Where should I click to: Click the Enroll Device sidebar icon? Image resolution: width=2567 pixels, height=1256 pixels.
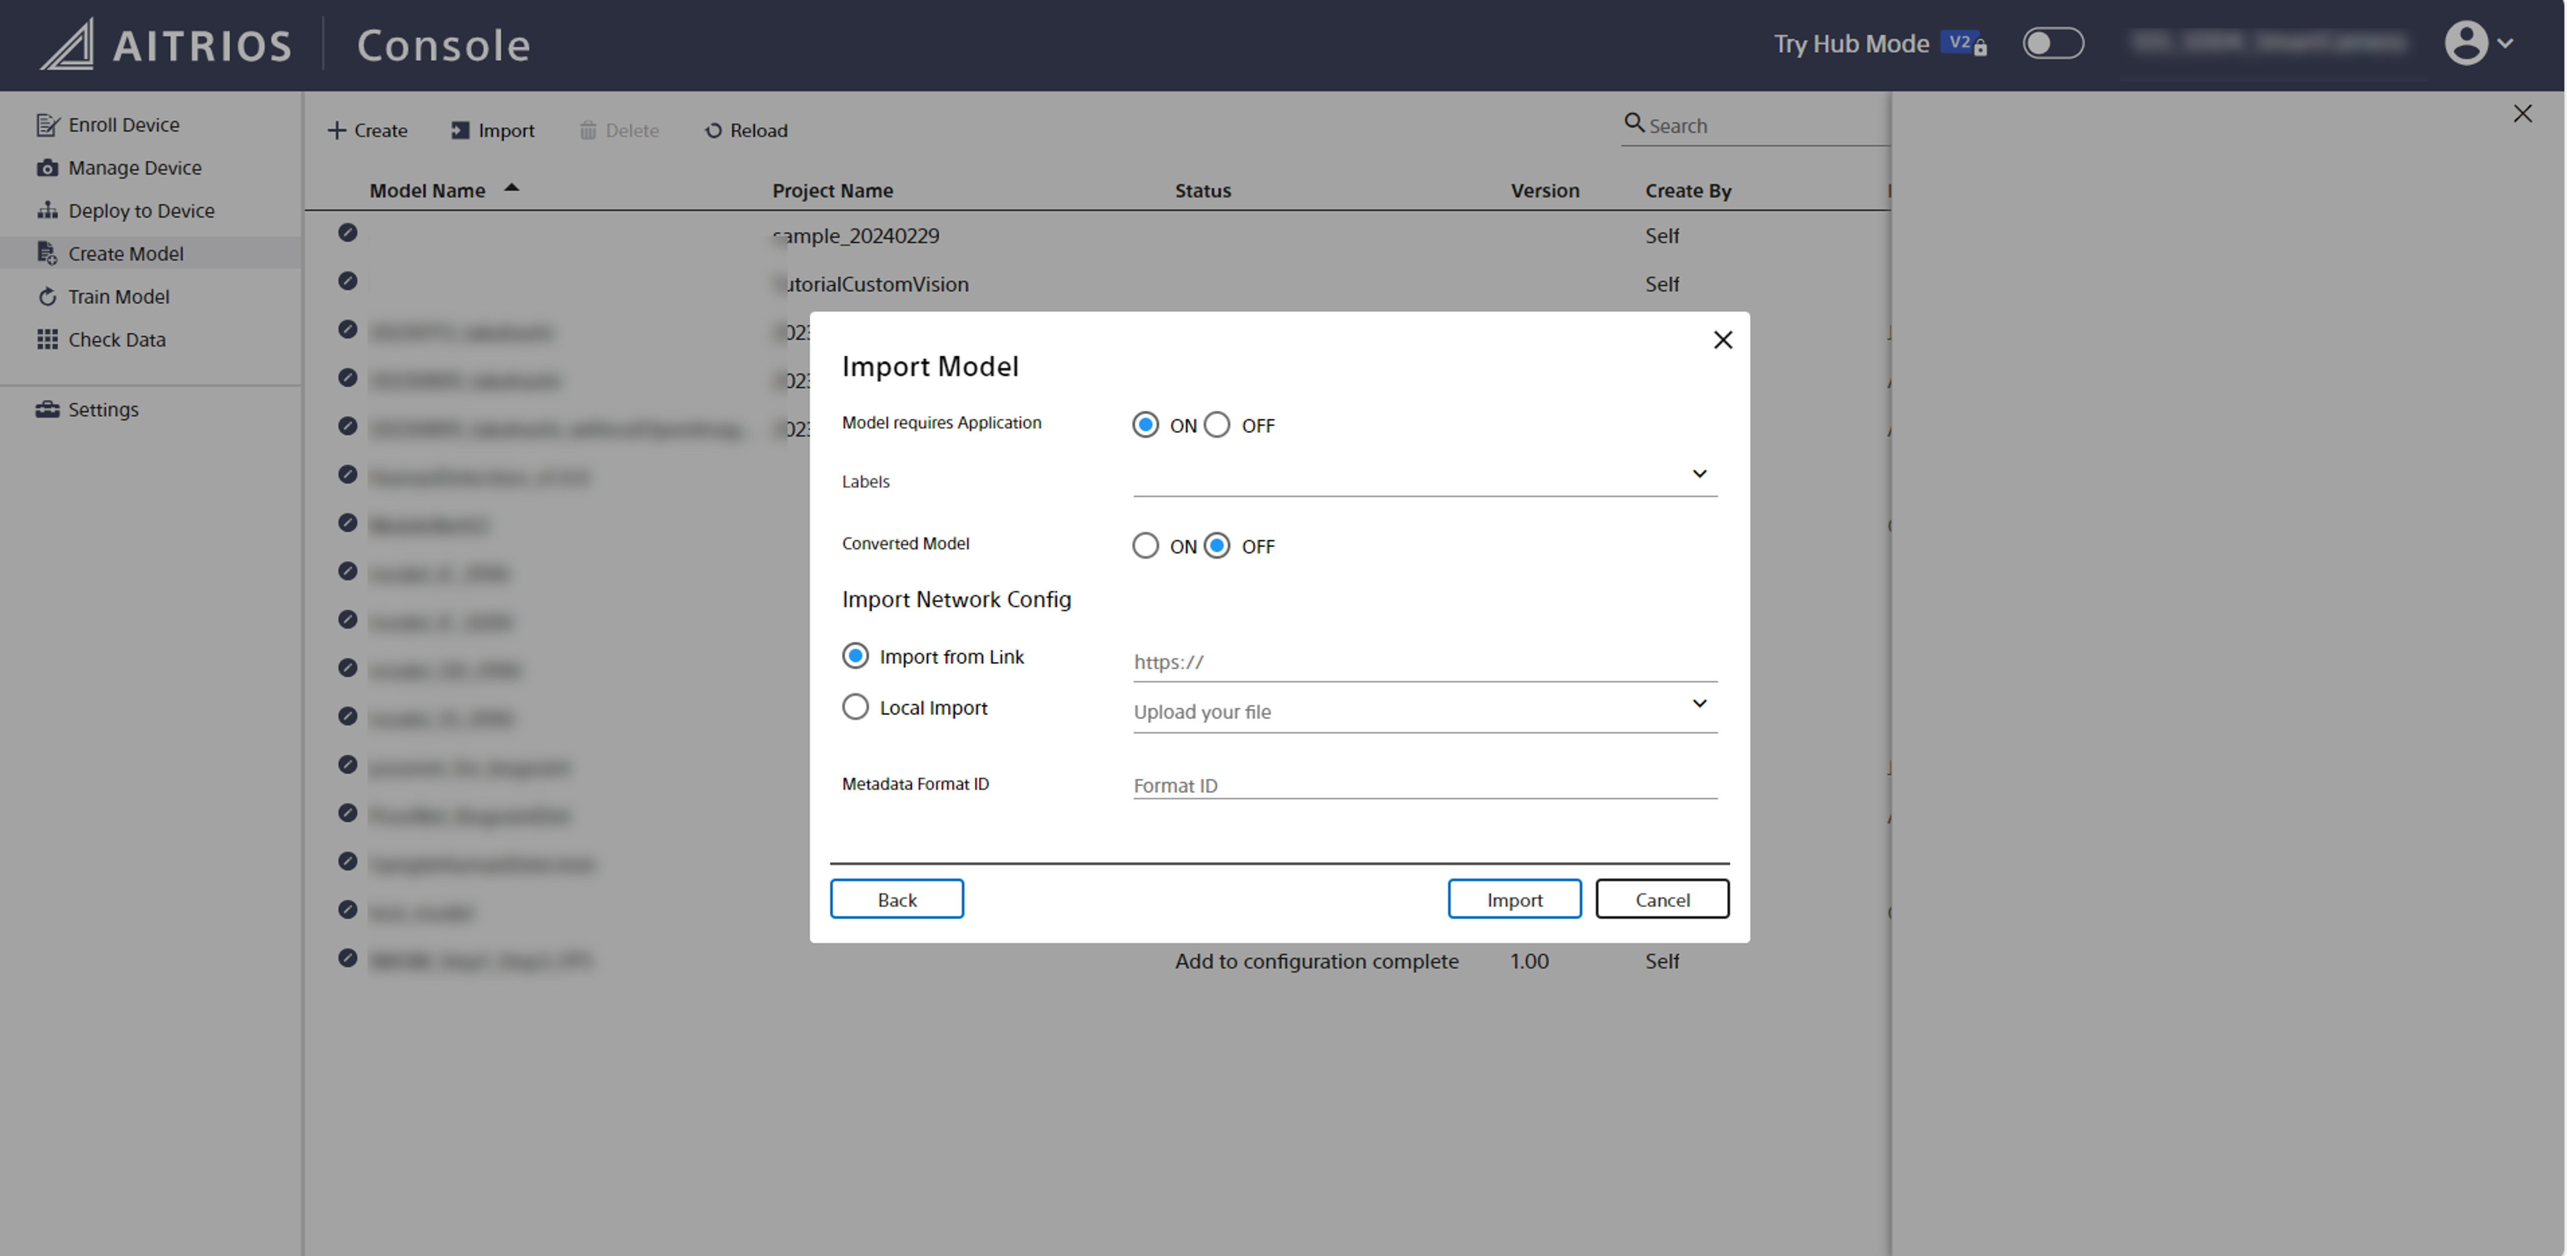pyautogui.click(x=47, y=125)
